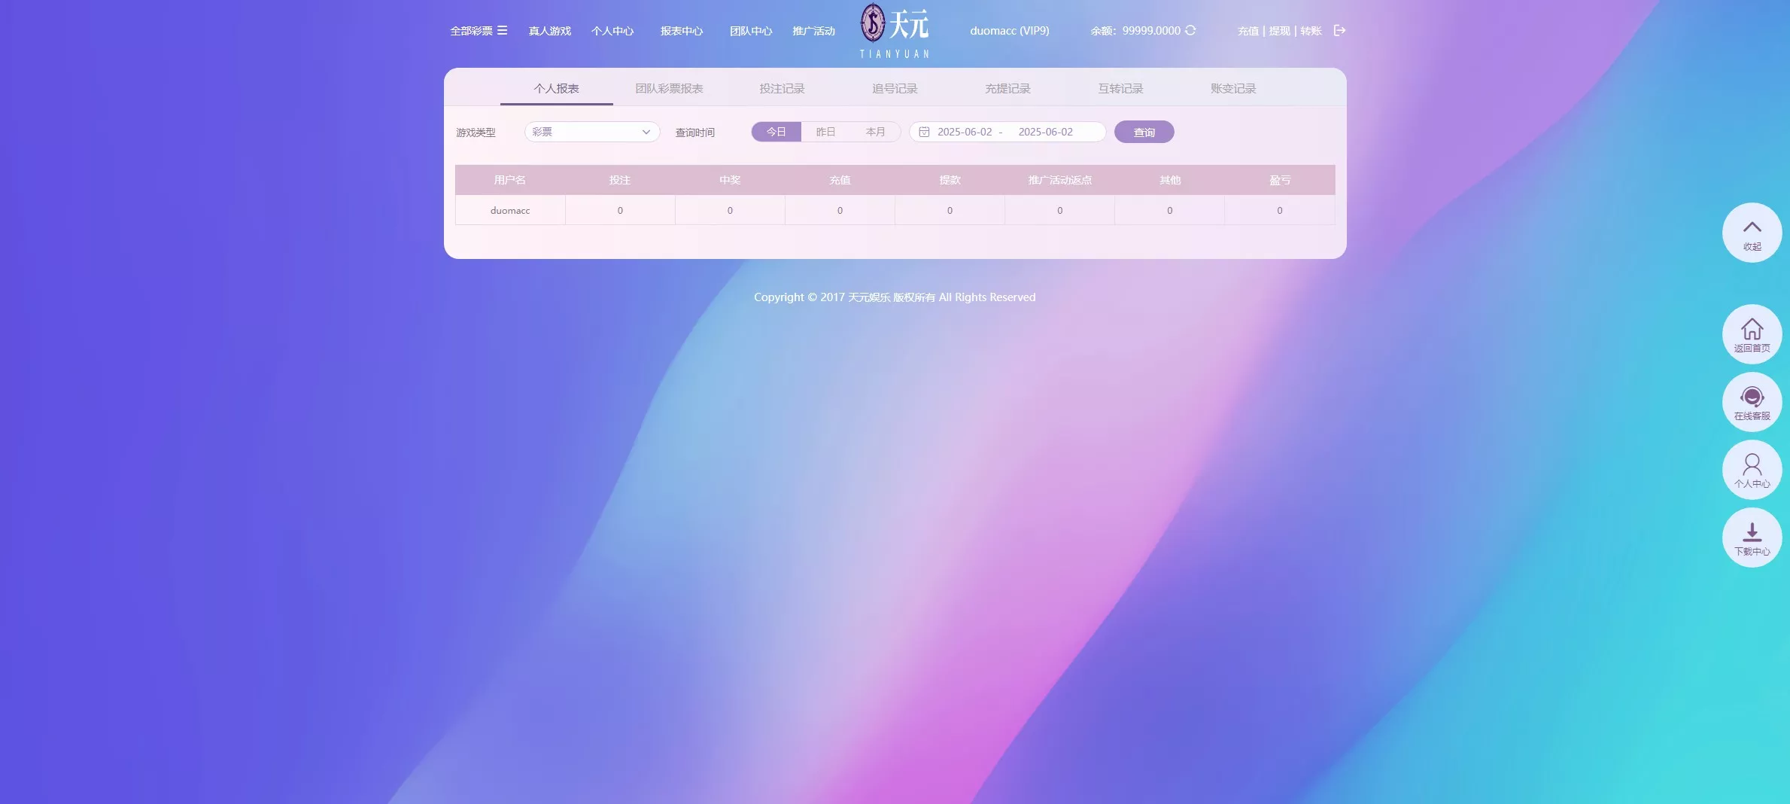Screen dimensions: 1790x804
Task: Click the 充值 link in header
Action: [x=1247, y=31]
